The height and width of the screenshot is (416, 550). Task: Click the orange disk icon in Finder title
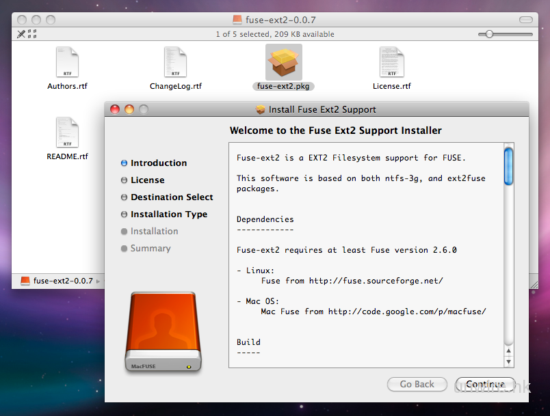237,20
